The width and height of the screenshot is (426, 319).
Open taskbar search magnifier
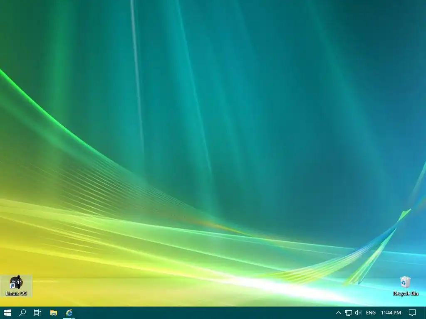(x=22, y=313)
